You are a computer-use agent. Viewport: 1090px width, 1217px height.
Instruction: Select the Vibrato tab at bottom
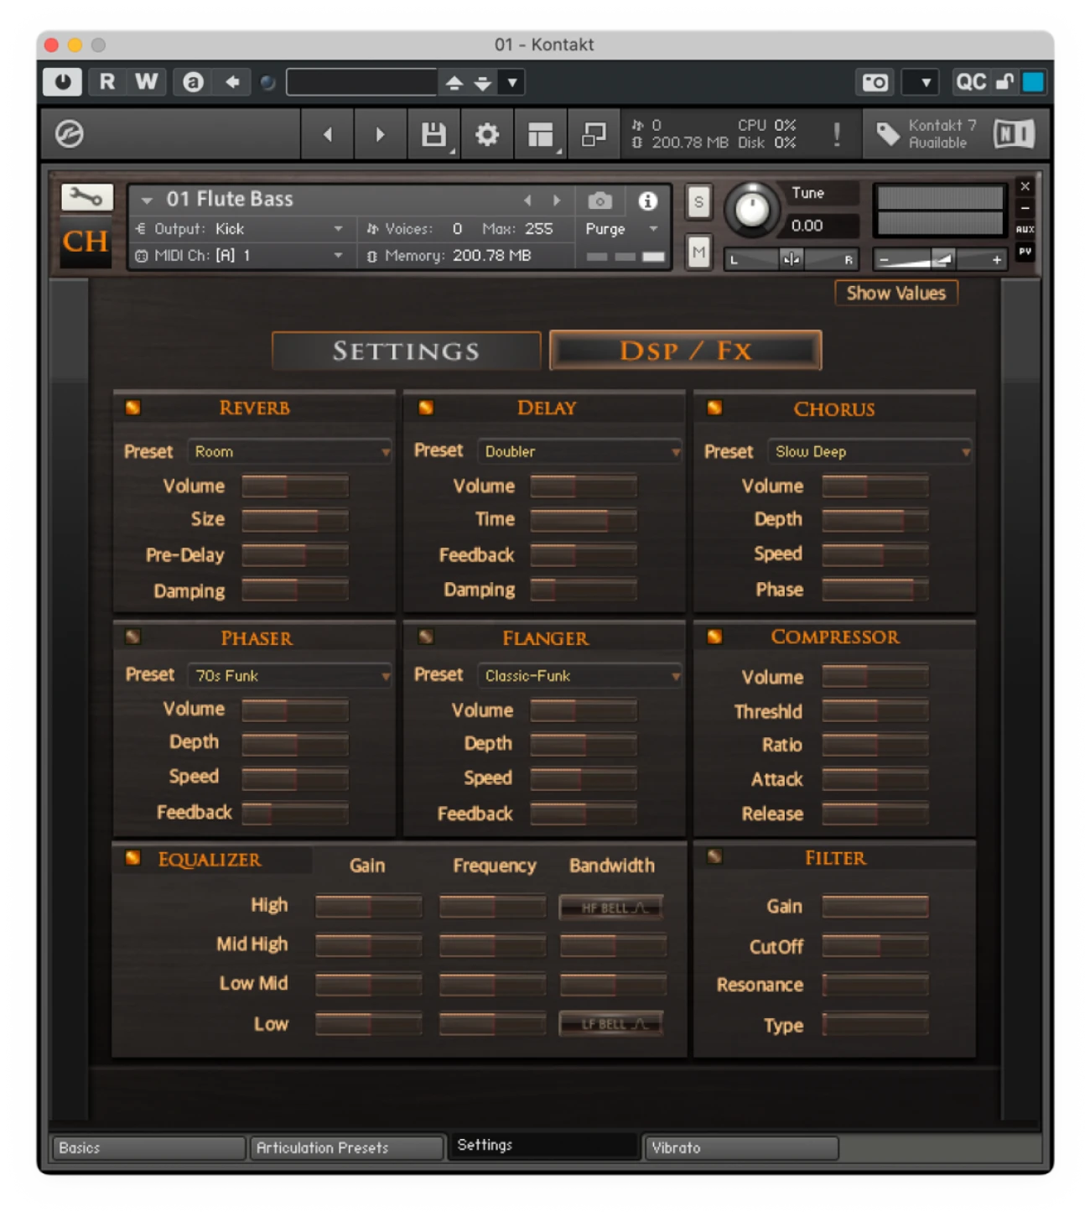pos(740,1147)
